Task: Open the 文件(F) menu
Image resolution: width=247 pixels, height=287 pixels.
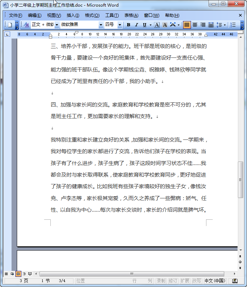Action: coord(15,15)
